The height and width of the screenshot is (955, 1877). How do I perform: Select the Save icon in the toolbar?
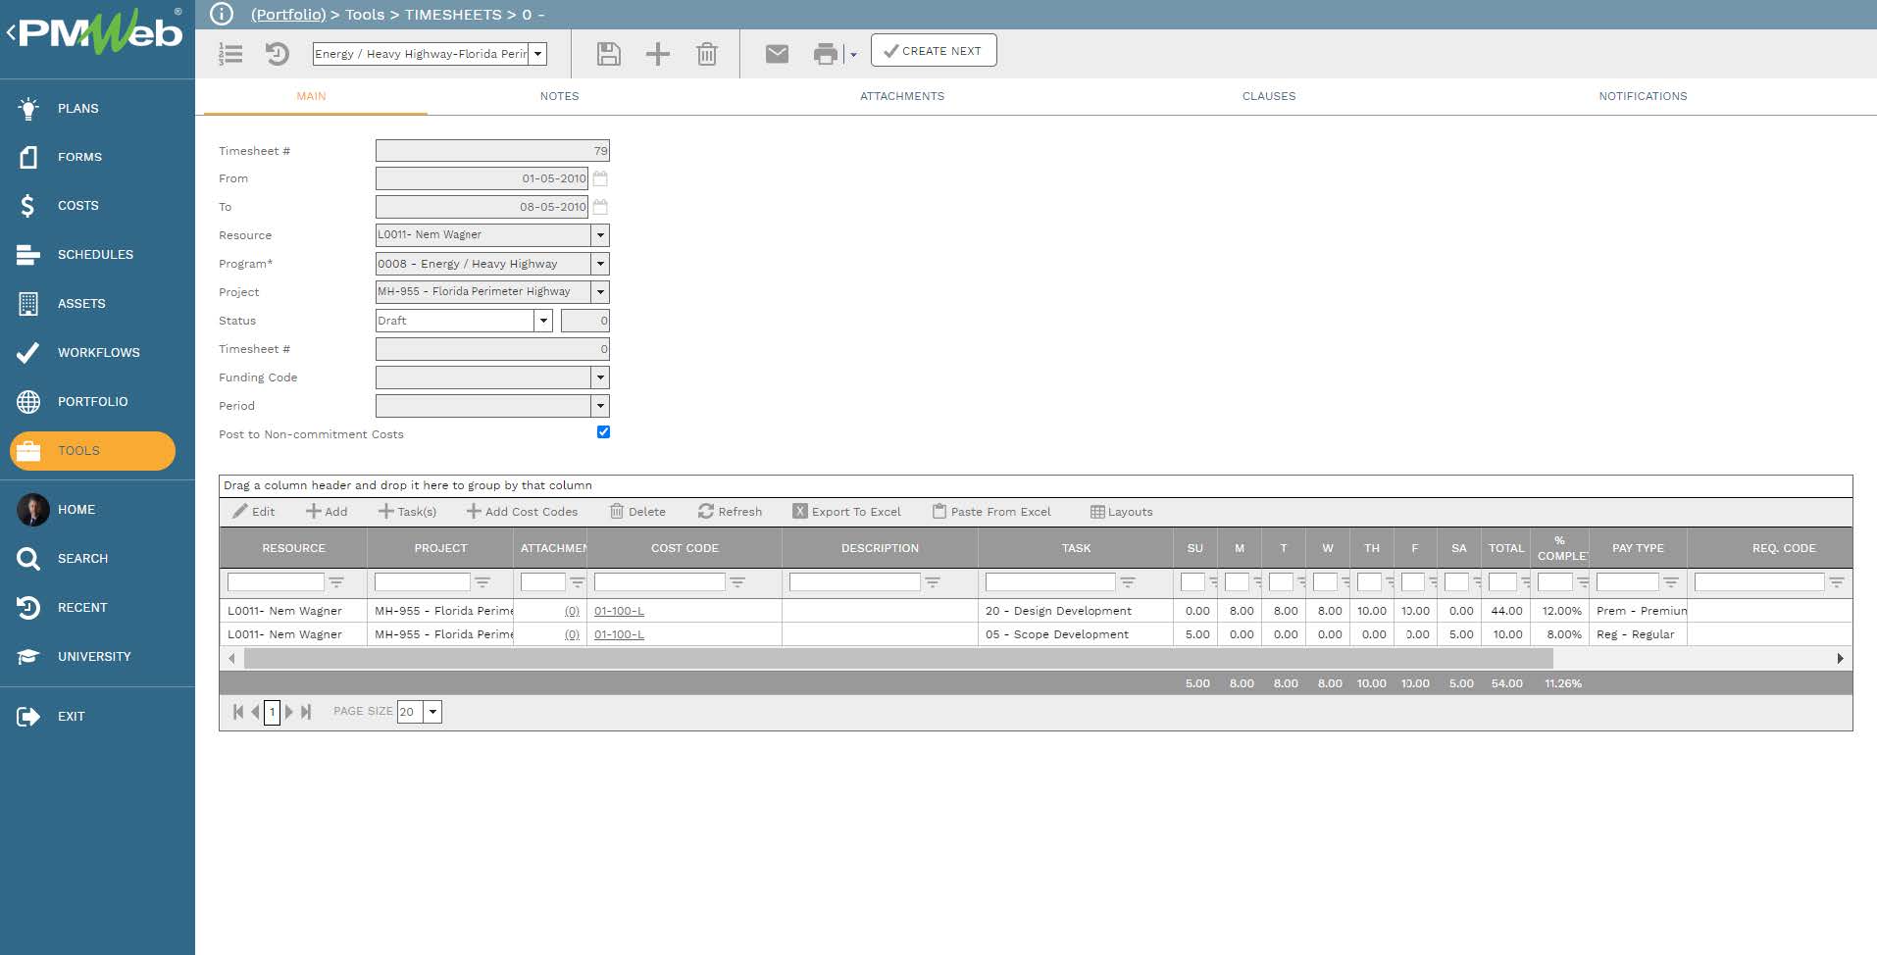click(608, 54)
